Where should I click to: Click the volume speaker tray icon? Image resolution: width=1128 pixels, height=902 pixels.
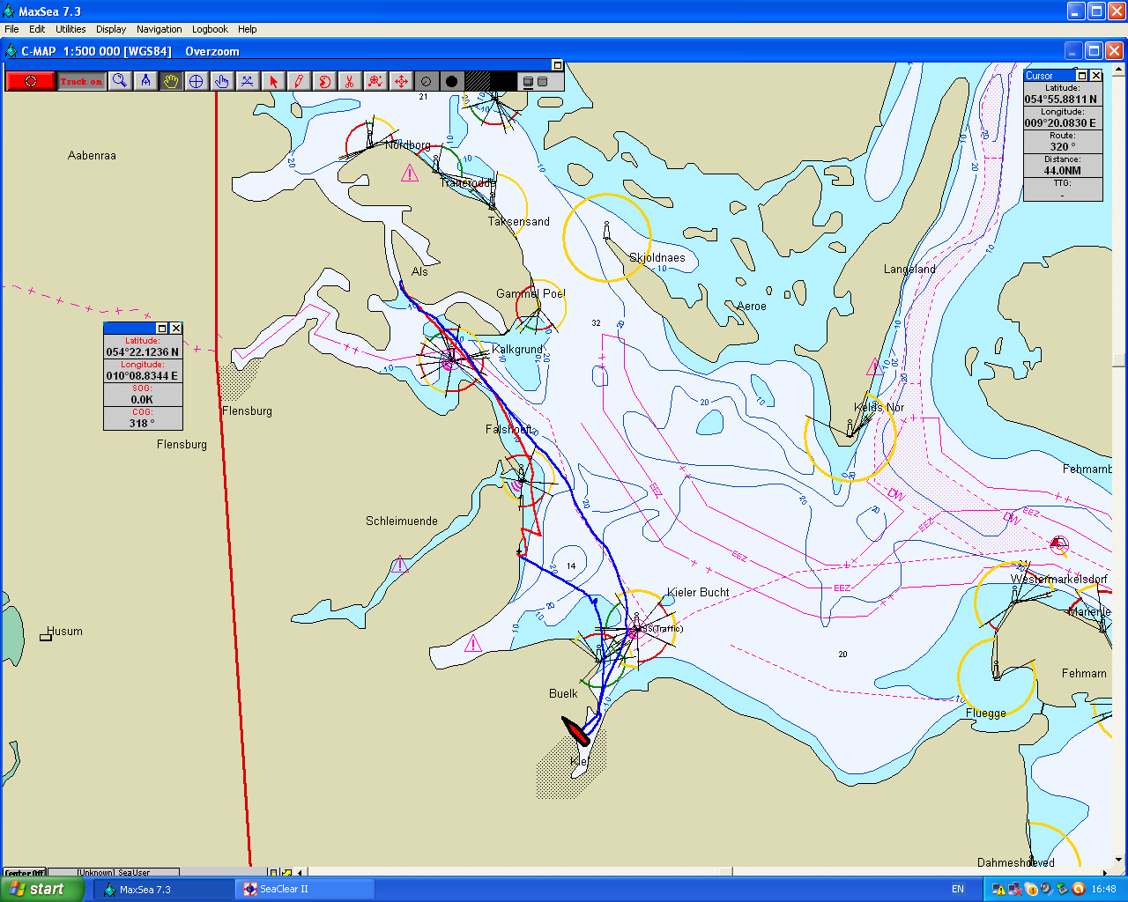1046,890
